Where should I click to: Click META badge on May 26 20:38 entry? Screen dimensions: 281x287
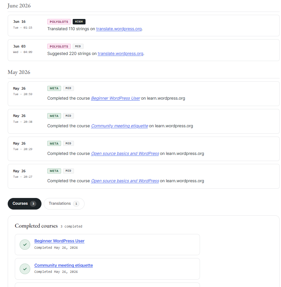coord(54,116)
